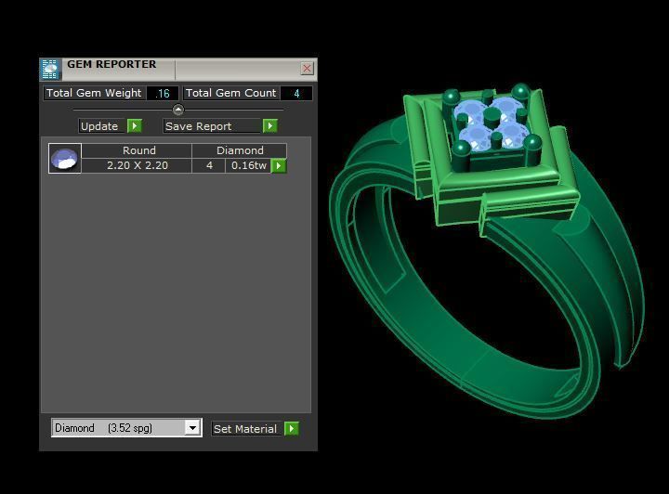Screen dimensions: 669x494
Task: Click the material dropdown arrow
Action: [x=192, y=427]
